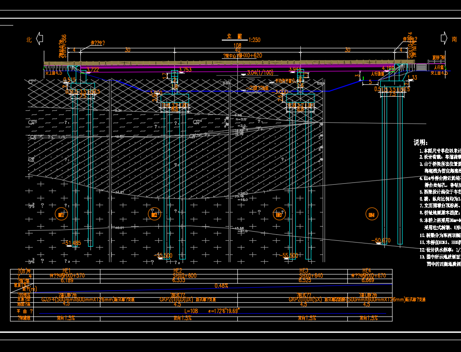Viewport: 461px width, 352px height.
Task: Click the station value SHX0+600
Action: point(184,276)
